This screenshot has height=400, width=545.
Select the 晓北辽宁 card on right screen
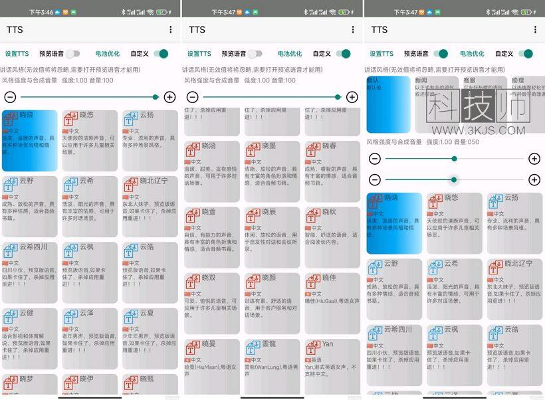click(515, 289)
